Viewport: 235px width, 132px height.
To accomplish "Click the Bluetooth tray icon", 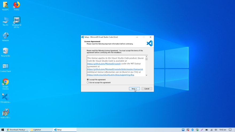I will click(193, 130).
